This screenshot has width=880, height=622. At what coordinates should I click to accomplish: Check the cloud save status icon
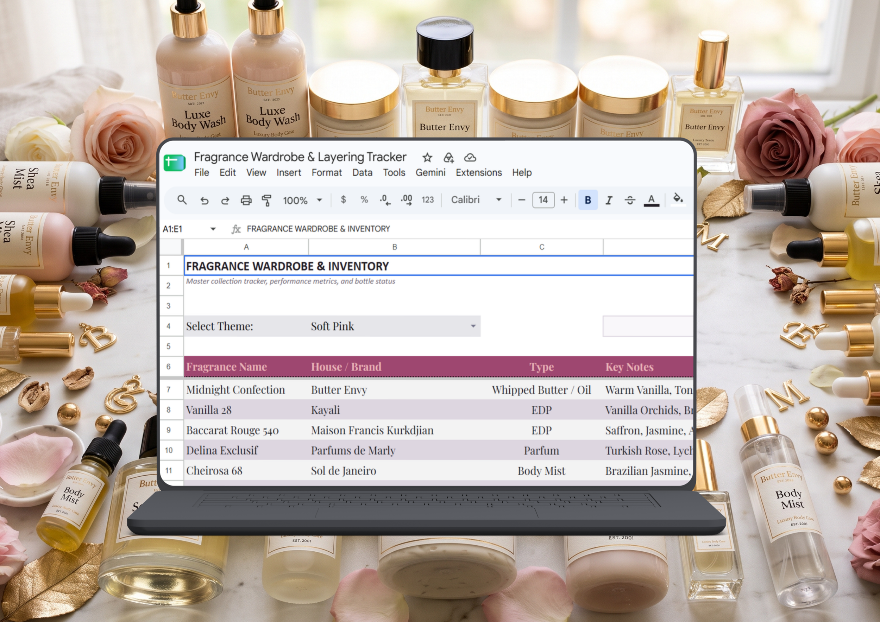(x=470, y=157)
